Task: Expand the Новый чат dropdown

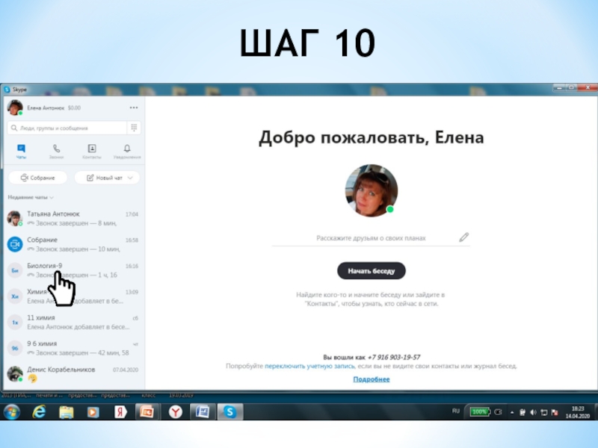Action: coord(108,178)
